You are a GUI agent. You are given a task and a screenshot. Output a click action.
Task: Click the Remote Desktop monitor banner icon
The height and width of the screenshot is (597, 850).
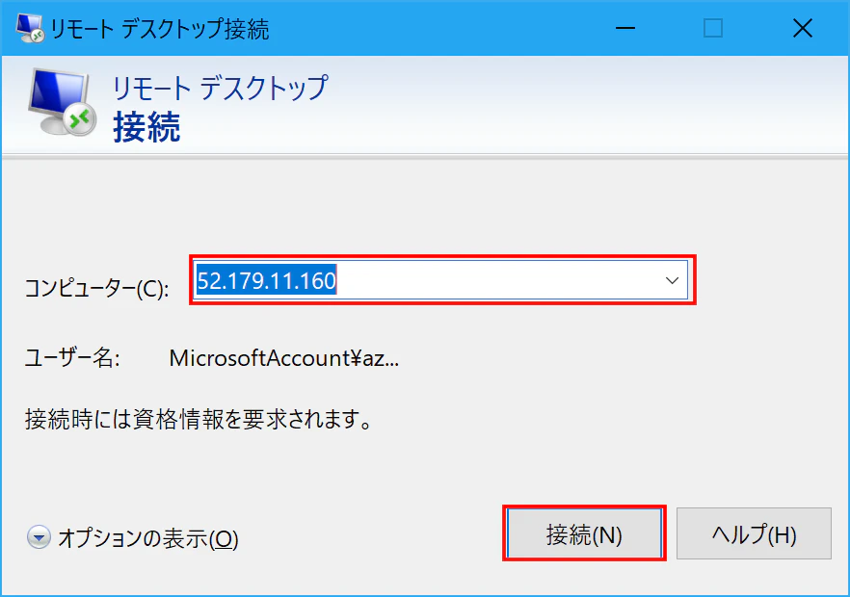point(62,101)
